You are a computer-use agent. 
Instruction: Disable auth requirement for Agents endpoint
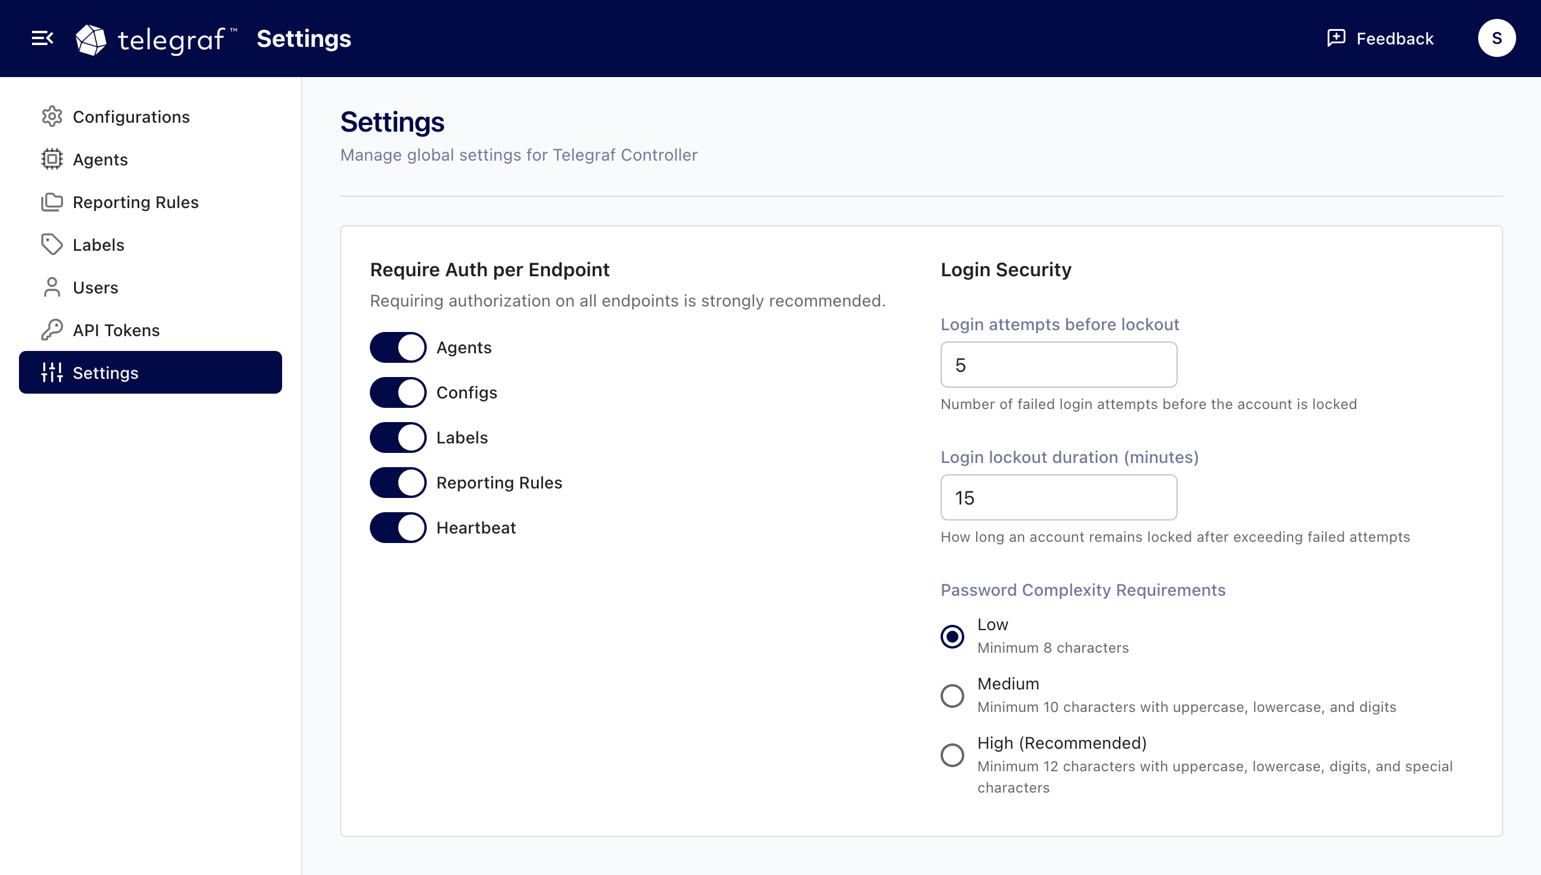click(398, 347)
